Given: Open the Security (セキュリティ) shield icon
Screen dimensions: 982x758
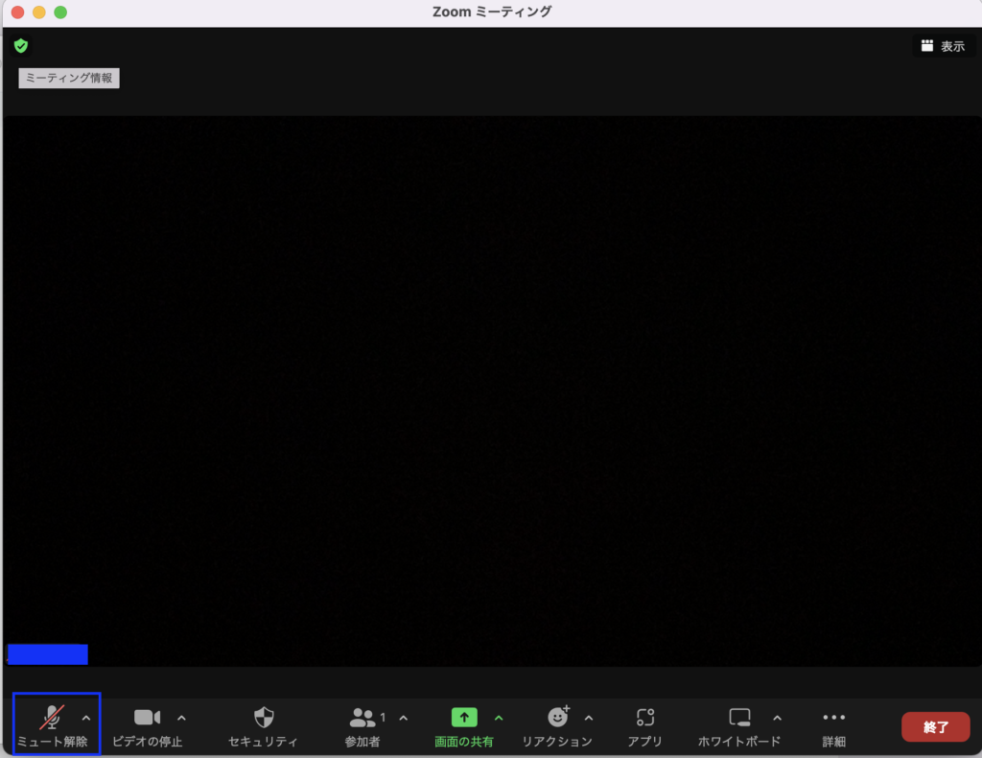Looking at the screenshot, I should pyautogui.click(x=264, y=718).
